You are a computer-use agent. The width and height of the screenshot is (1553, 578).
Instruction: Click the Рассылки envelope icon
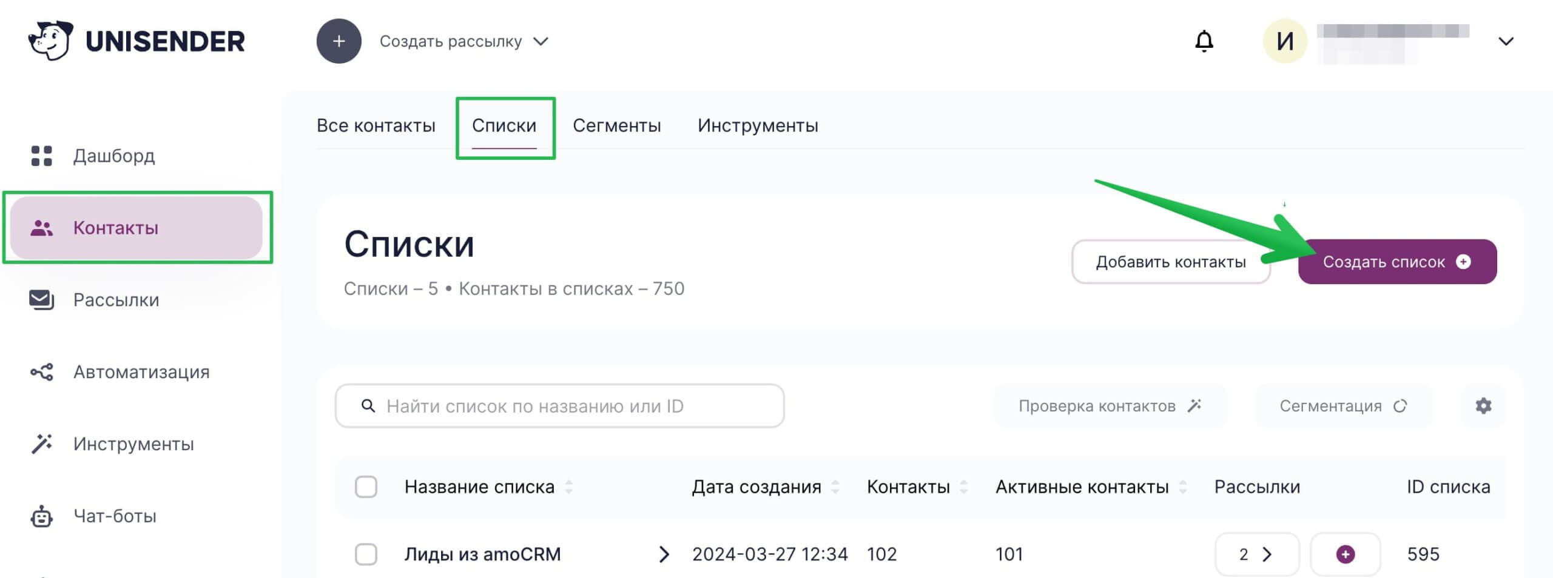[42, 300]
